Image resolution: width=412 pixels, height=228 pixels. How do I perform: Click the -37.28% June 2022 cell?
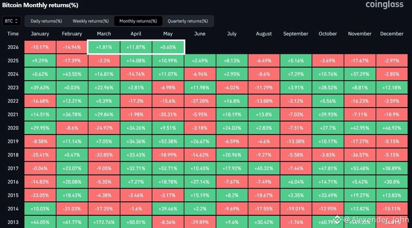tap(200, 101)
